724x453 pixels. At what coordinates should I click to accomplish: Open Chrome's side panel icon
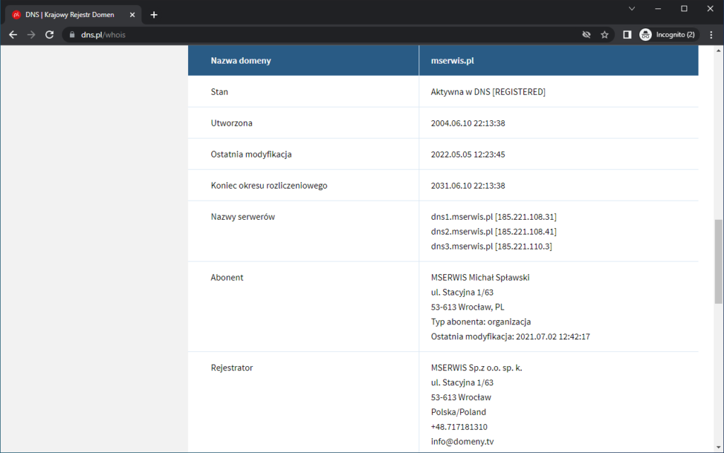[627, 34]
